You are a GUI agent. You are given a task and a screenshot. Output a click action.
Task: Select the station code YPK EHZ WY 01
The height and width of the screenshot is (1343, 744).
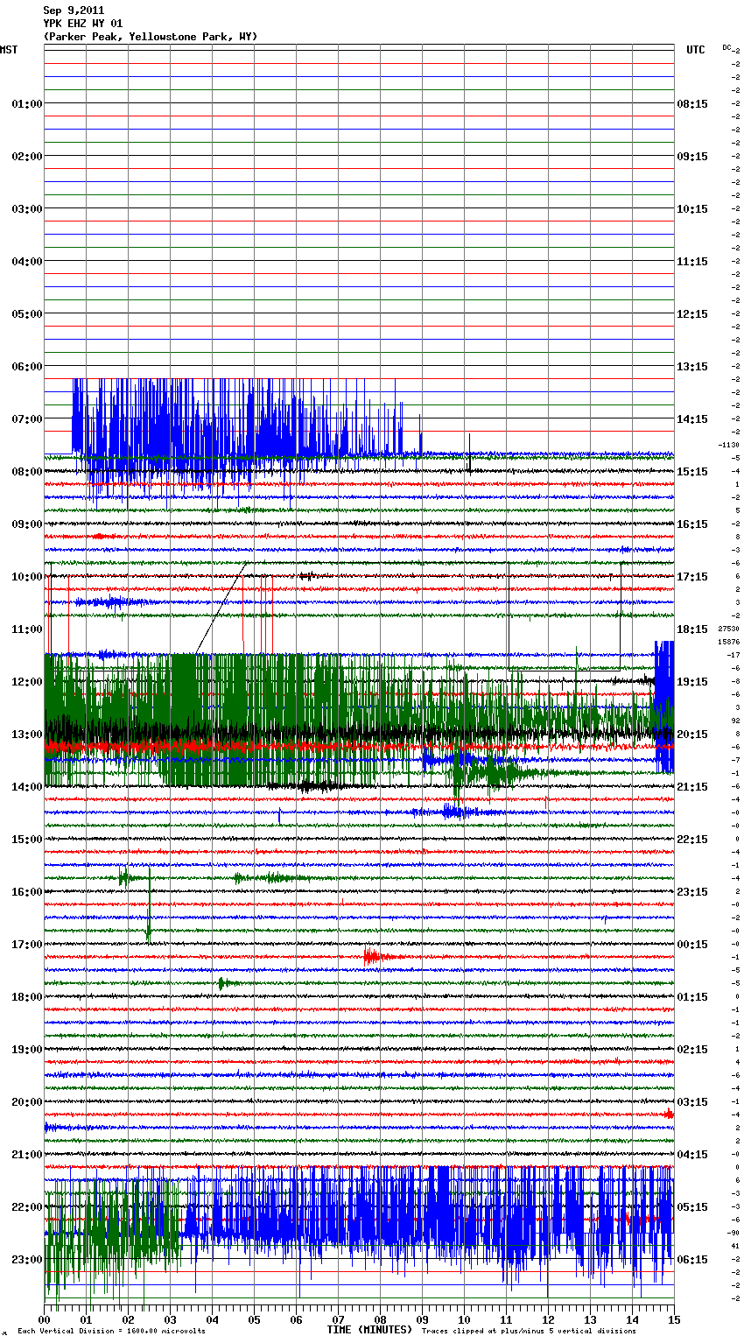pos(83,24)
